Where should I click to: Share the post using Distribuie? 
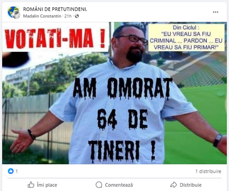(x=186, y=185)
